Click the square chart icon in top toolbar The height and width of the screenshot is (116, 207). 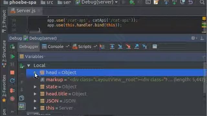(148, 2)
